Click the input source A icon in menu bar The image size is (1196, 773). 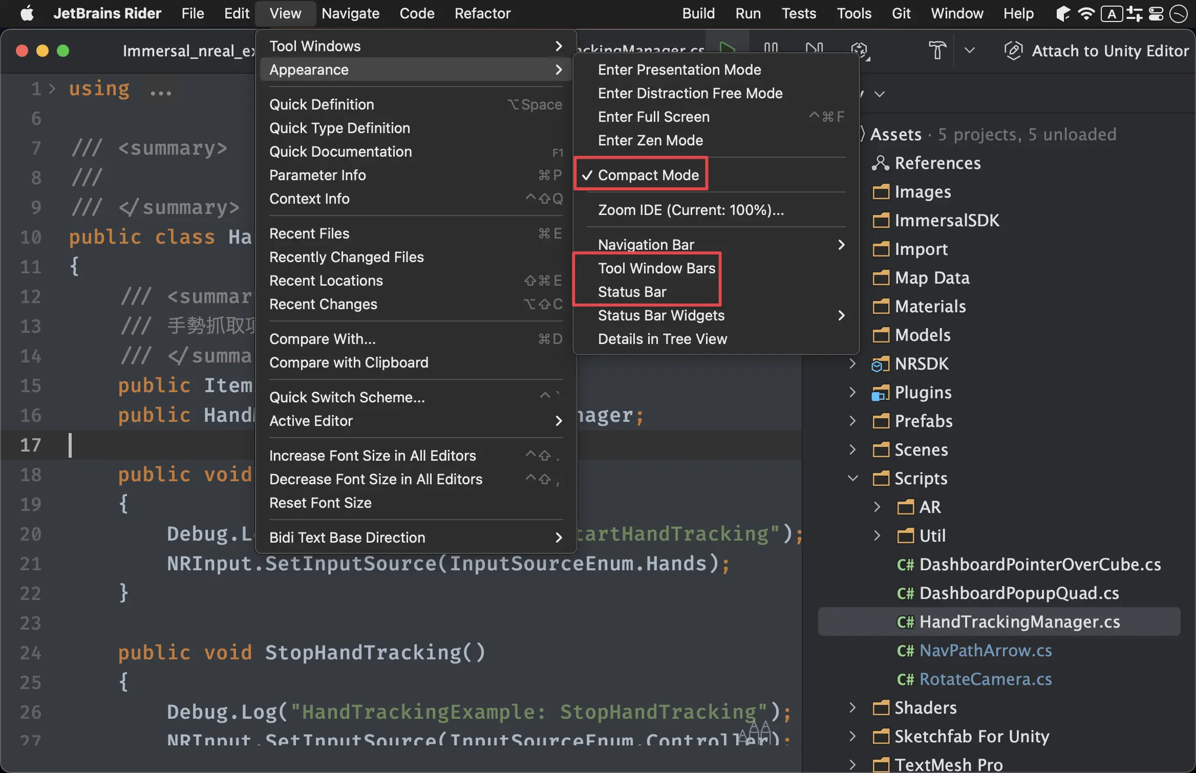[1112, 13]
